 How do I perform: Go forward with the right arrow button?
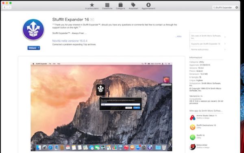tap(9, 7)
